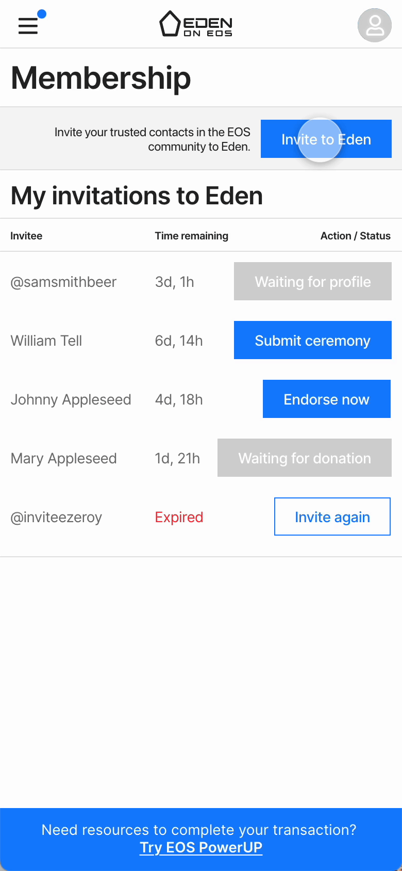The width and height of the screenshot is (402, 871).
Task: Click the red Expired status text
Action: click(x=179, y=517)
